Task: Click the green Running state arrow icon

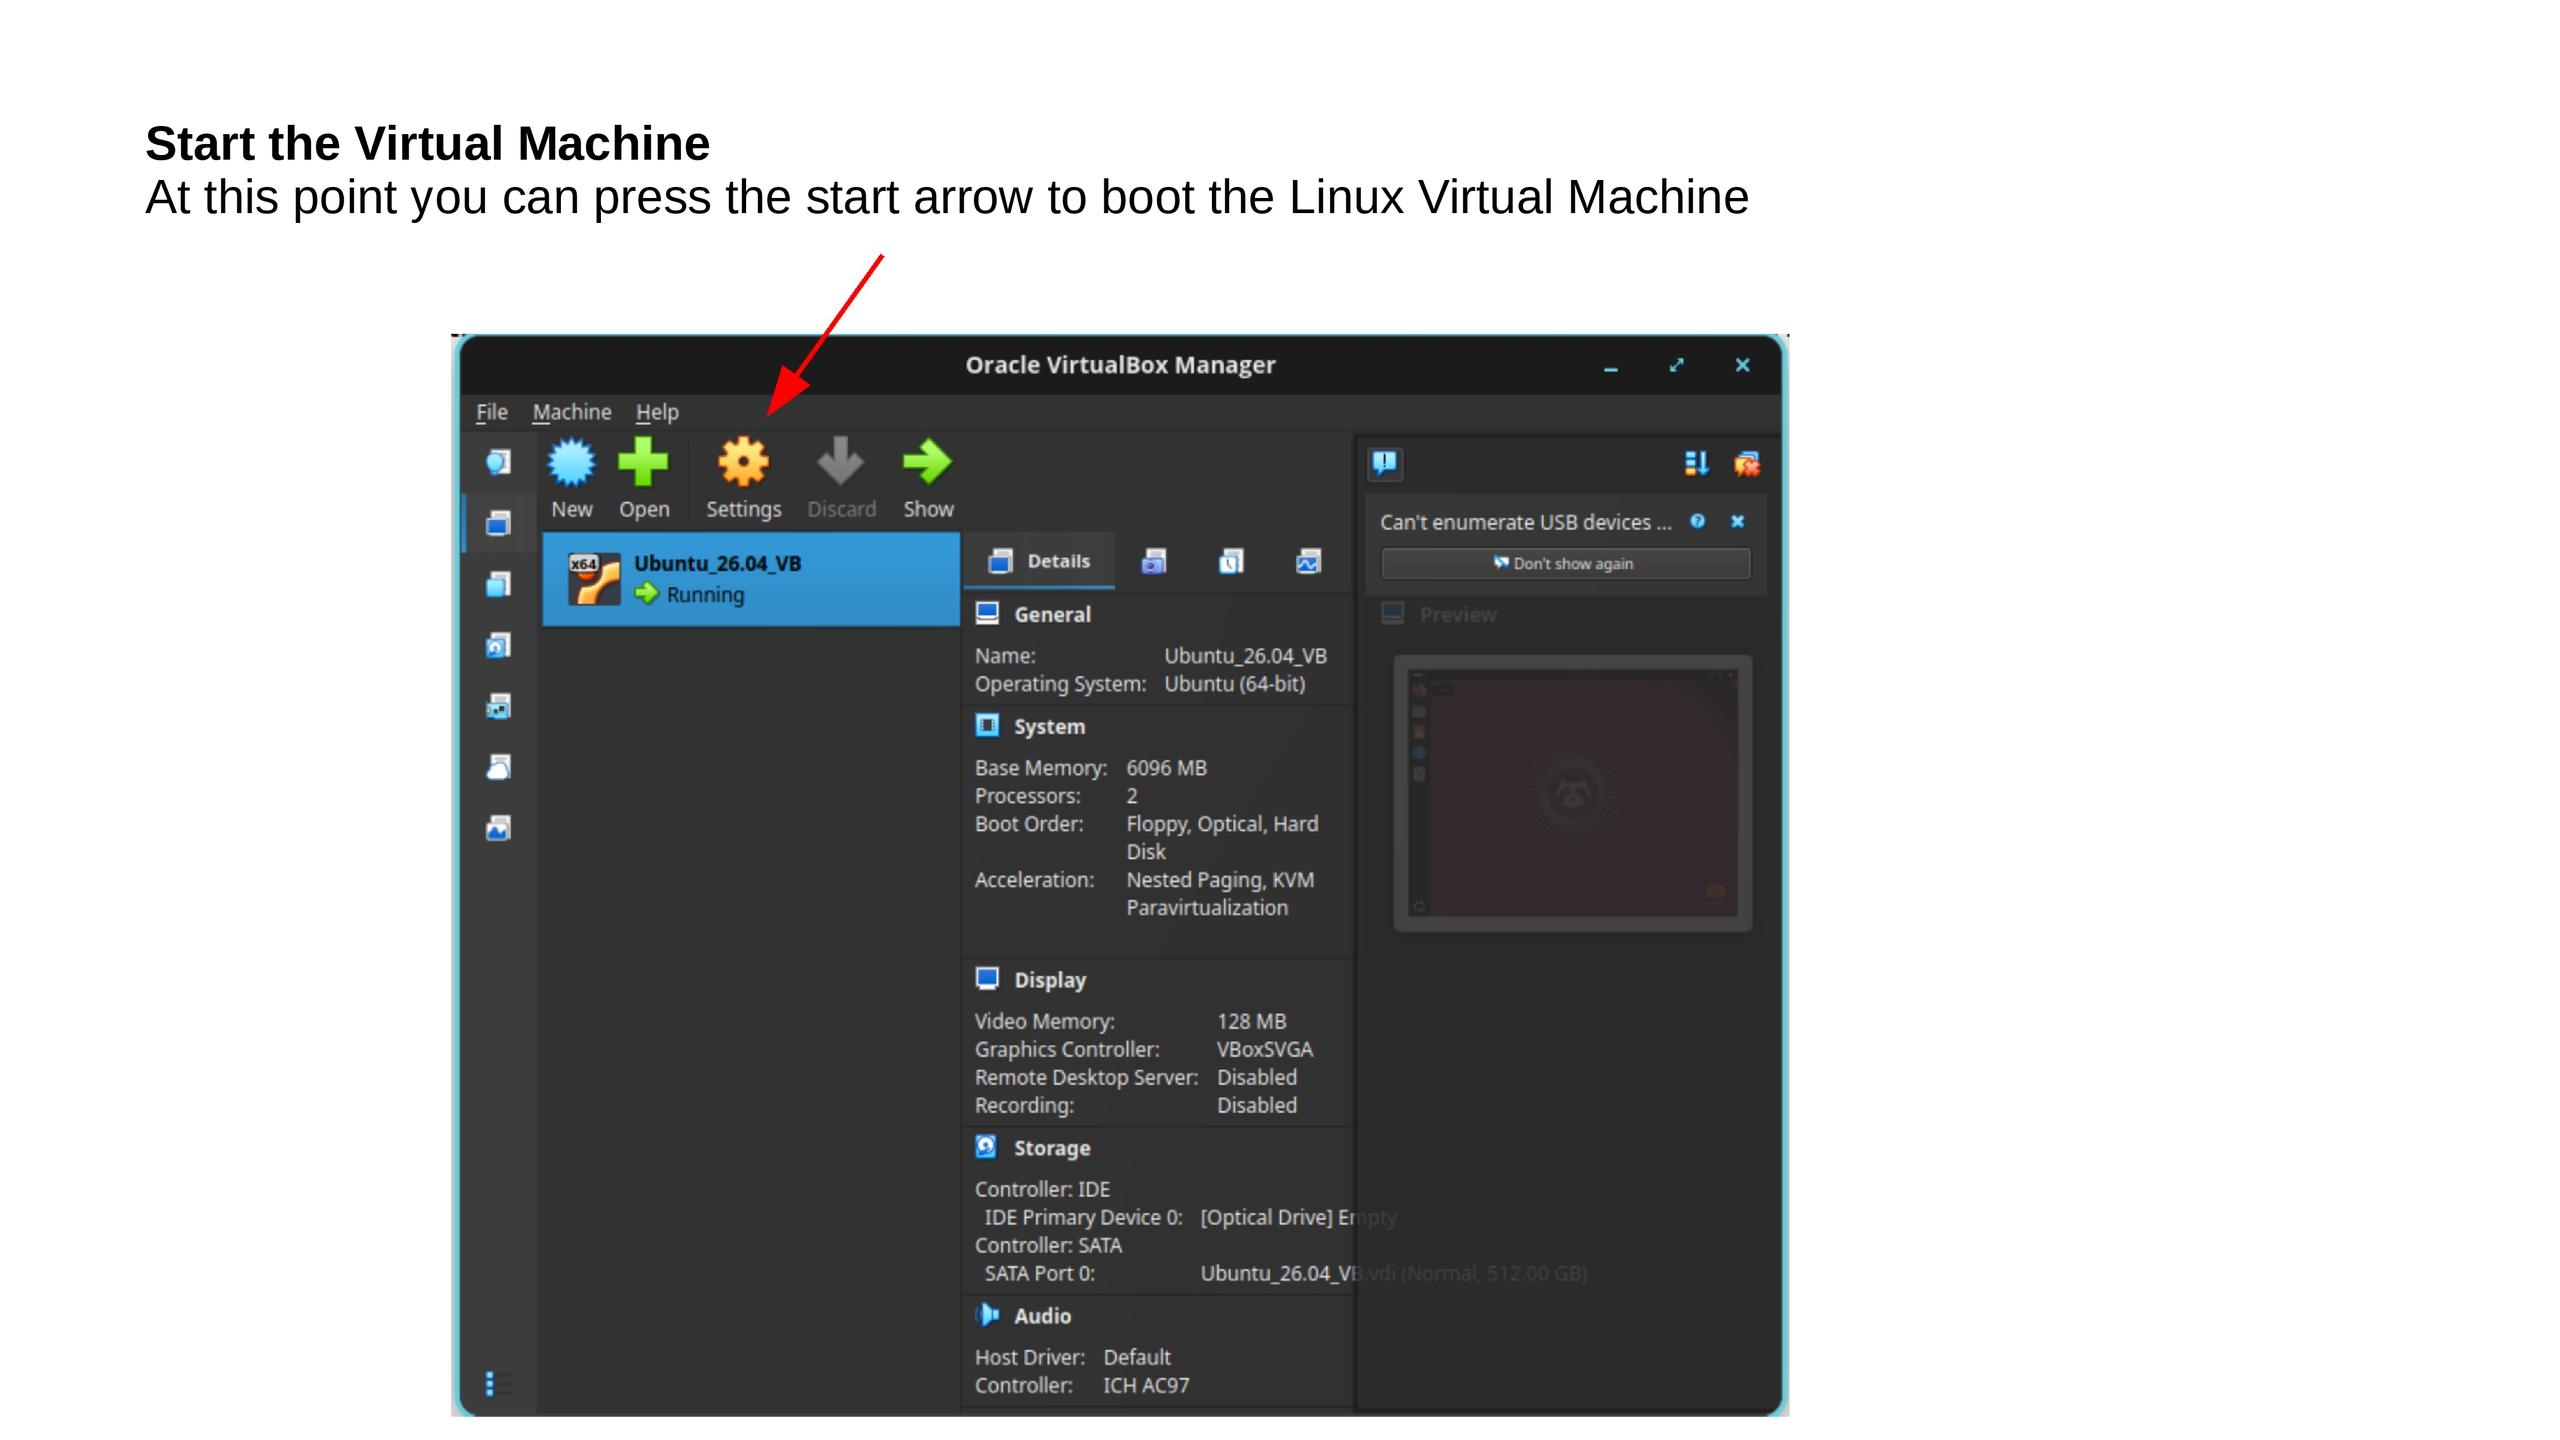Action: click(x=647, y=593)
